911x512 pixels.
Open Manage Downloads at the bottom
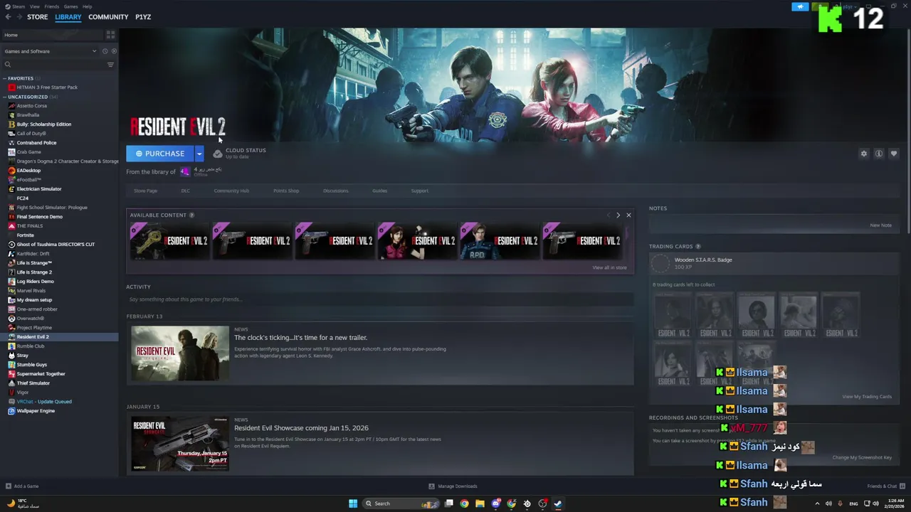coord(453,486)
